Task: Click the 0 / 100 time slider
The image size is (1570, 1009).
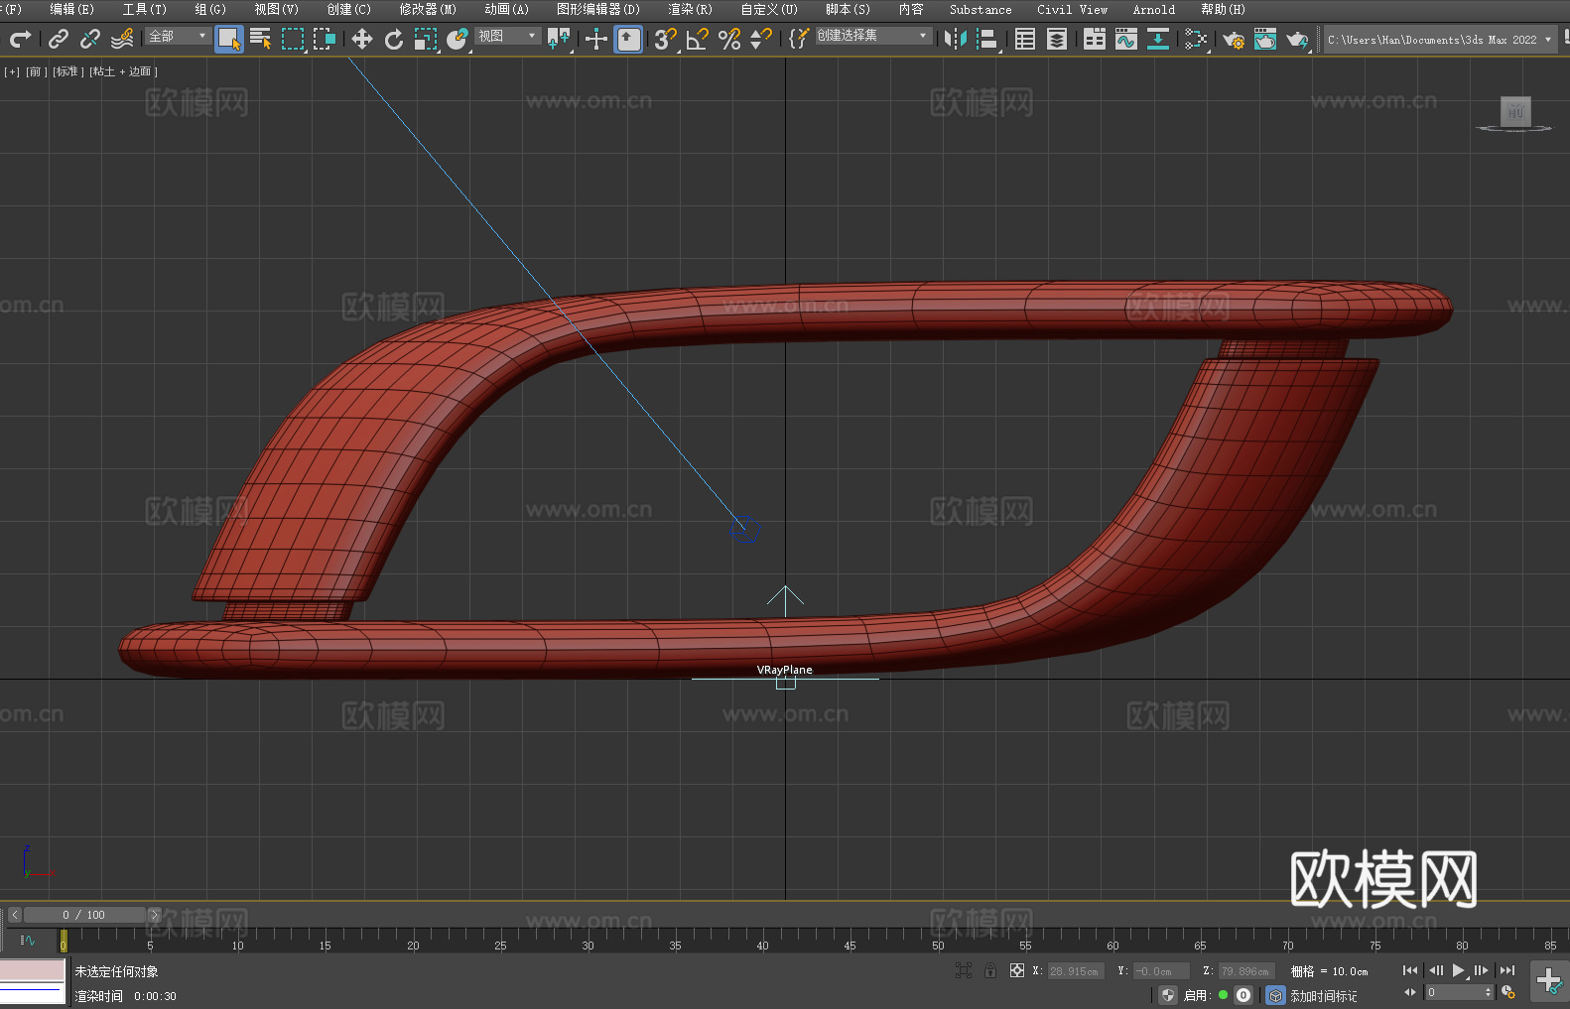Action: pyautogui.click(x=84, y=915)
